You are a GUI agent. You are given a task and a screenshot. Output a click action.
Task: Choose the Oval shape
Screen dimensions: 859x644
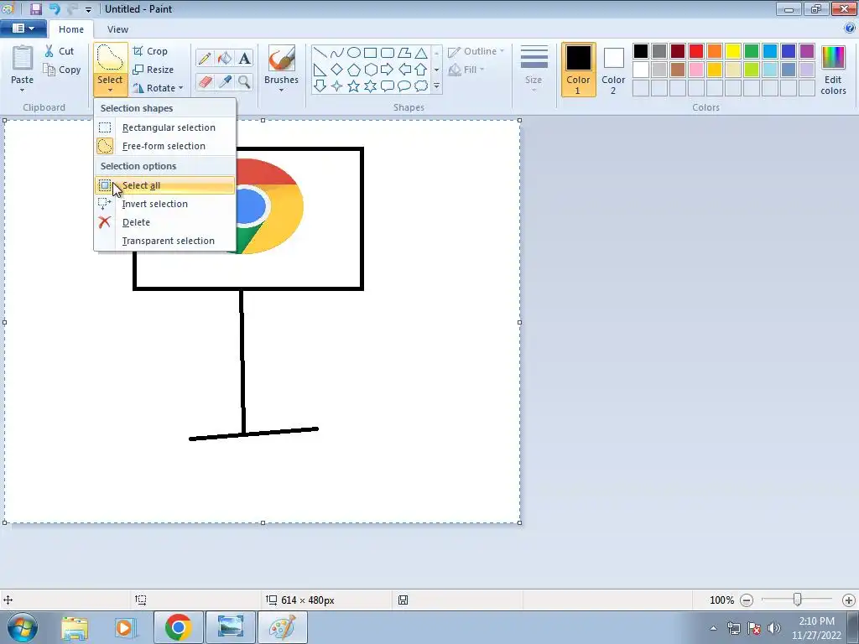pyautogui.click(x=354, y=53)
